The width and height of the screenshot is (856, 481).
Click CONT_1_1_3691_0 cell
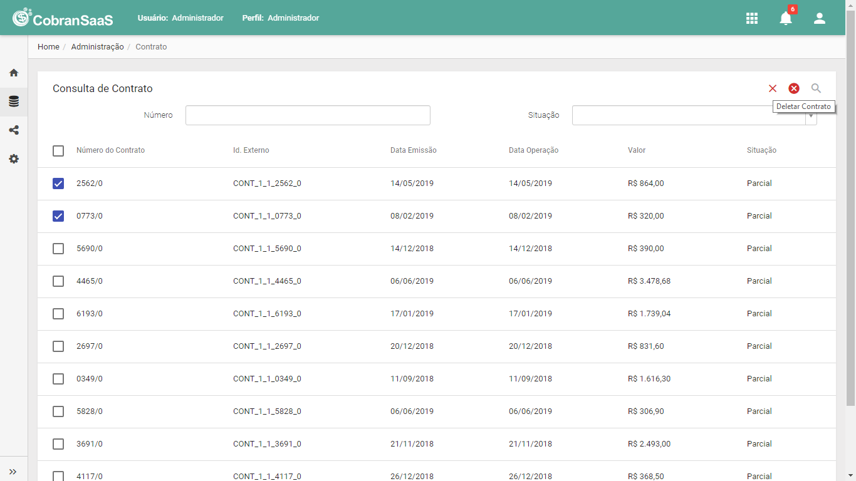coord(267,444)
